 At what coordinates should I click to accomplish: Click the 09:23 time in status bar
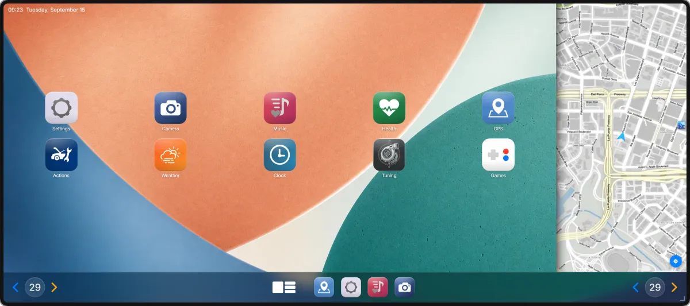tap(16, 10)
